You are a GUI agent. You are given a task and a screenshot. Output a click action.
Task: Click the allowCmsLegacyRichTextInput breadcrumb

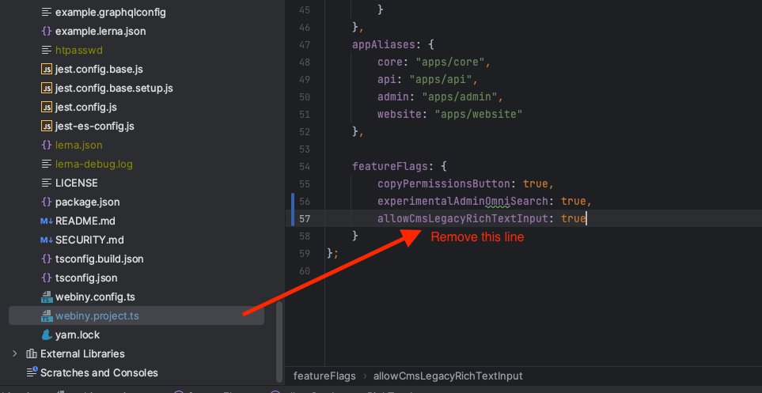point(448,376)
